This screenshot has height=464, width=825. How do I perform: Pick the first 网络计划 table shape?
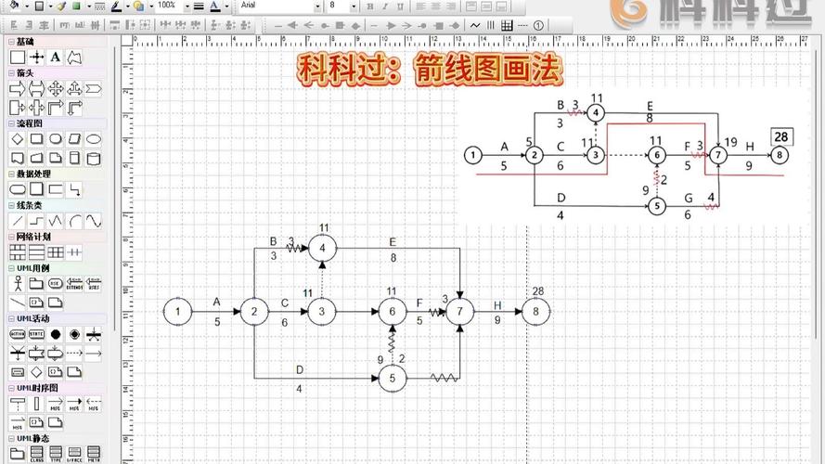coord(18,252)
